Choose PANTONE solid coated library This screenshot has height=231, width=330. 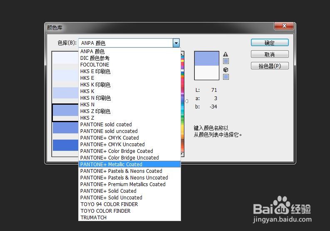pyautogui.click(x=129, y=125)
